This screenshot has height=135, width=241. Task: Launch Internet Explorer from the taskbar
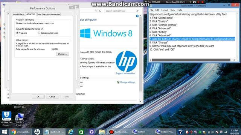coord(71,132)
